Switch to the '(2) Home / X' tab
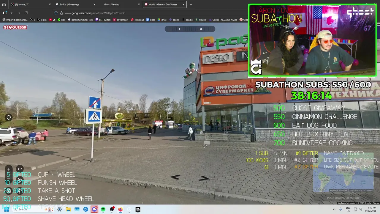 [x=31, y=4]
